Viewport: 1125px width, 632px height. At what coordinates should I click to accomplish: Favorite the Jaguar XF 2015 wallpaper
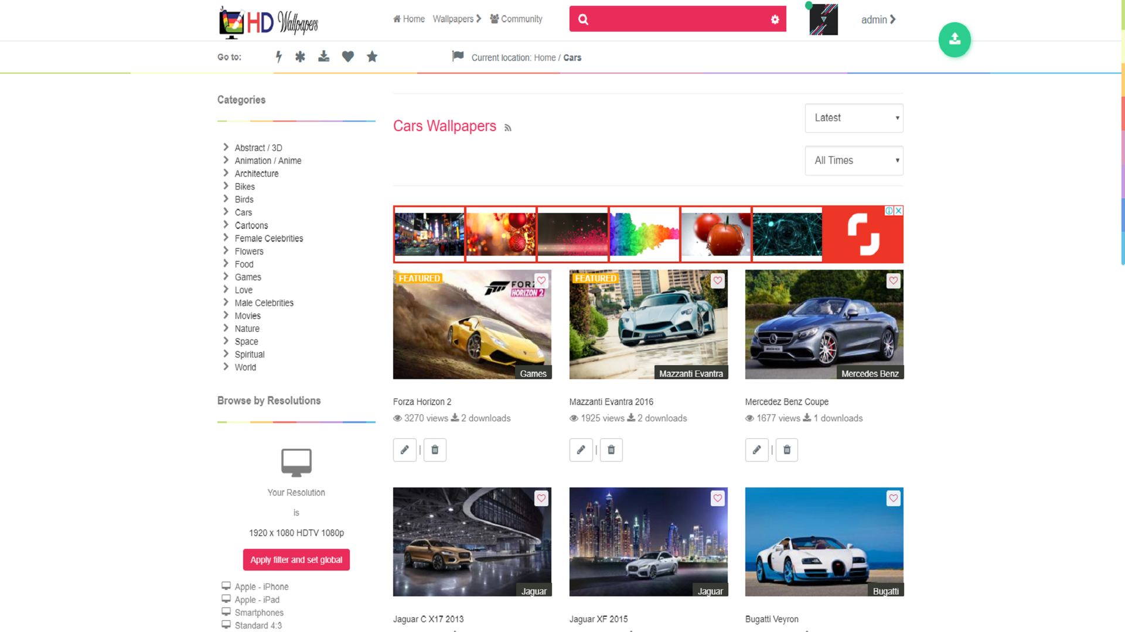pos(717,498)
